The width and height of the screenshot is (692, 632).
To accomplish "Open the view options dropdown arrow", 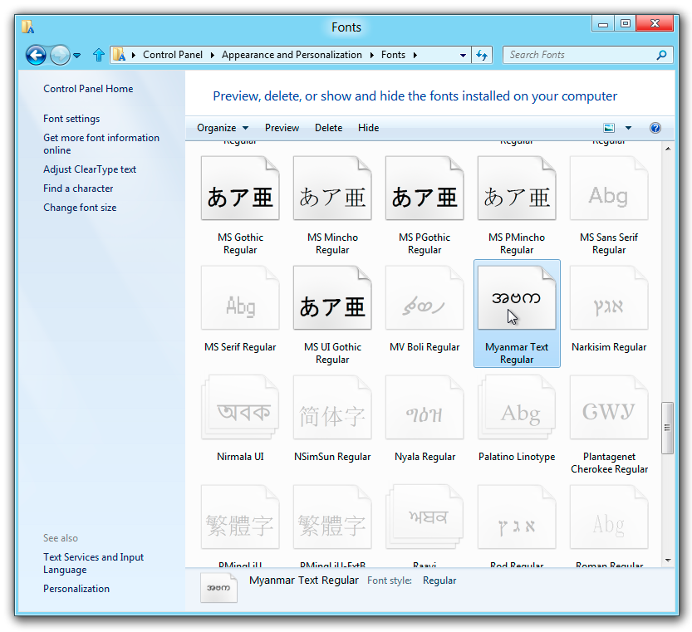I will coord(628,128).
